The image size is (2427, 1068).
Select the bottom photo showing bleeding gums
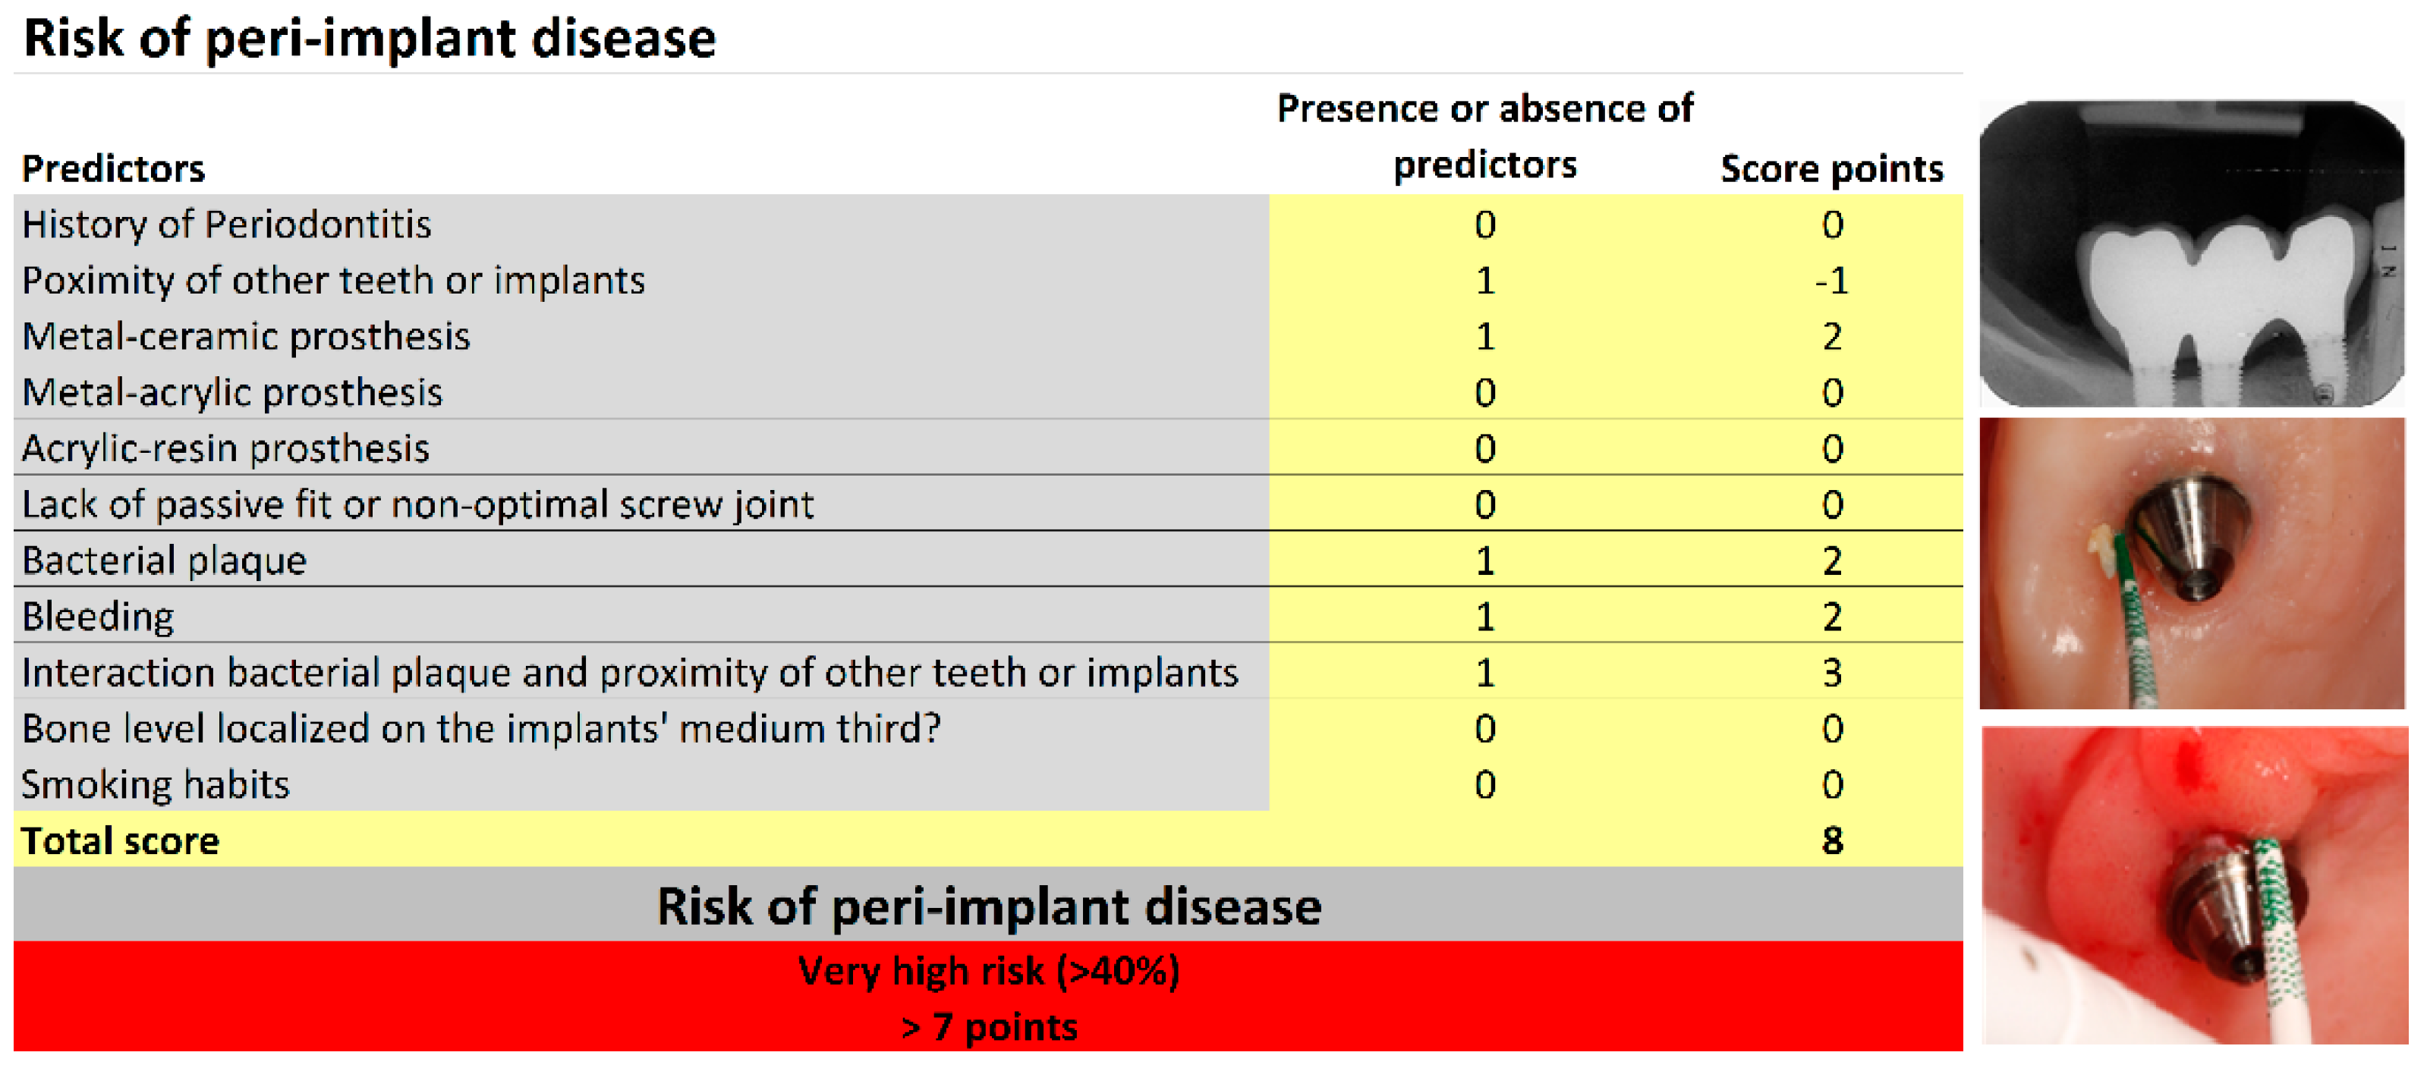pyautogui.click(x=2193, y=885)
